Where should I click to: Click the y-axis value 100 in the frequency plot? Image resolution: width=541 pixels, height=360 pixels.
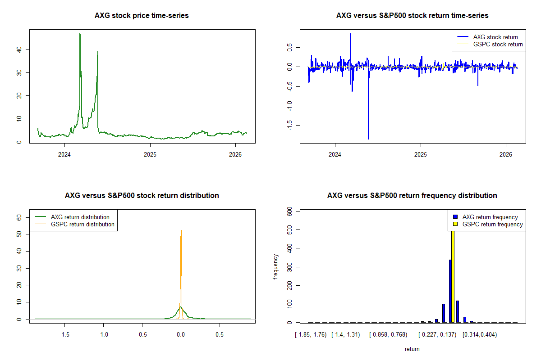[290, 304]
